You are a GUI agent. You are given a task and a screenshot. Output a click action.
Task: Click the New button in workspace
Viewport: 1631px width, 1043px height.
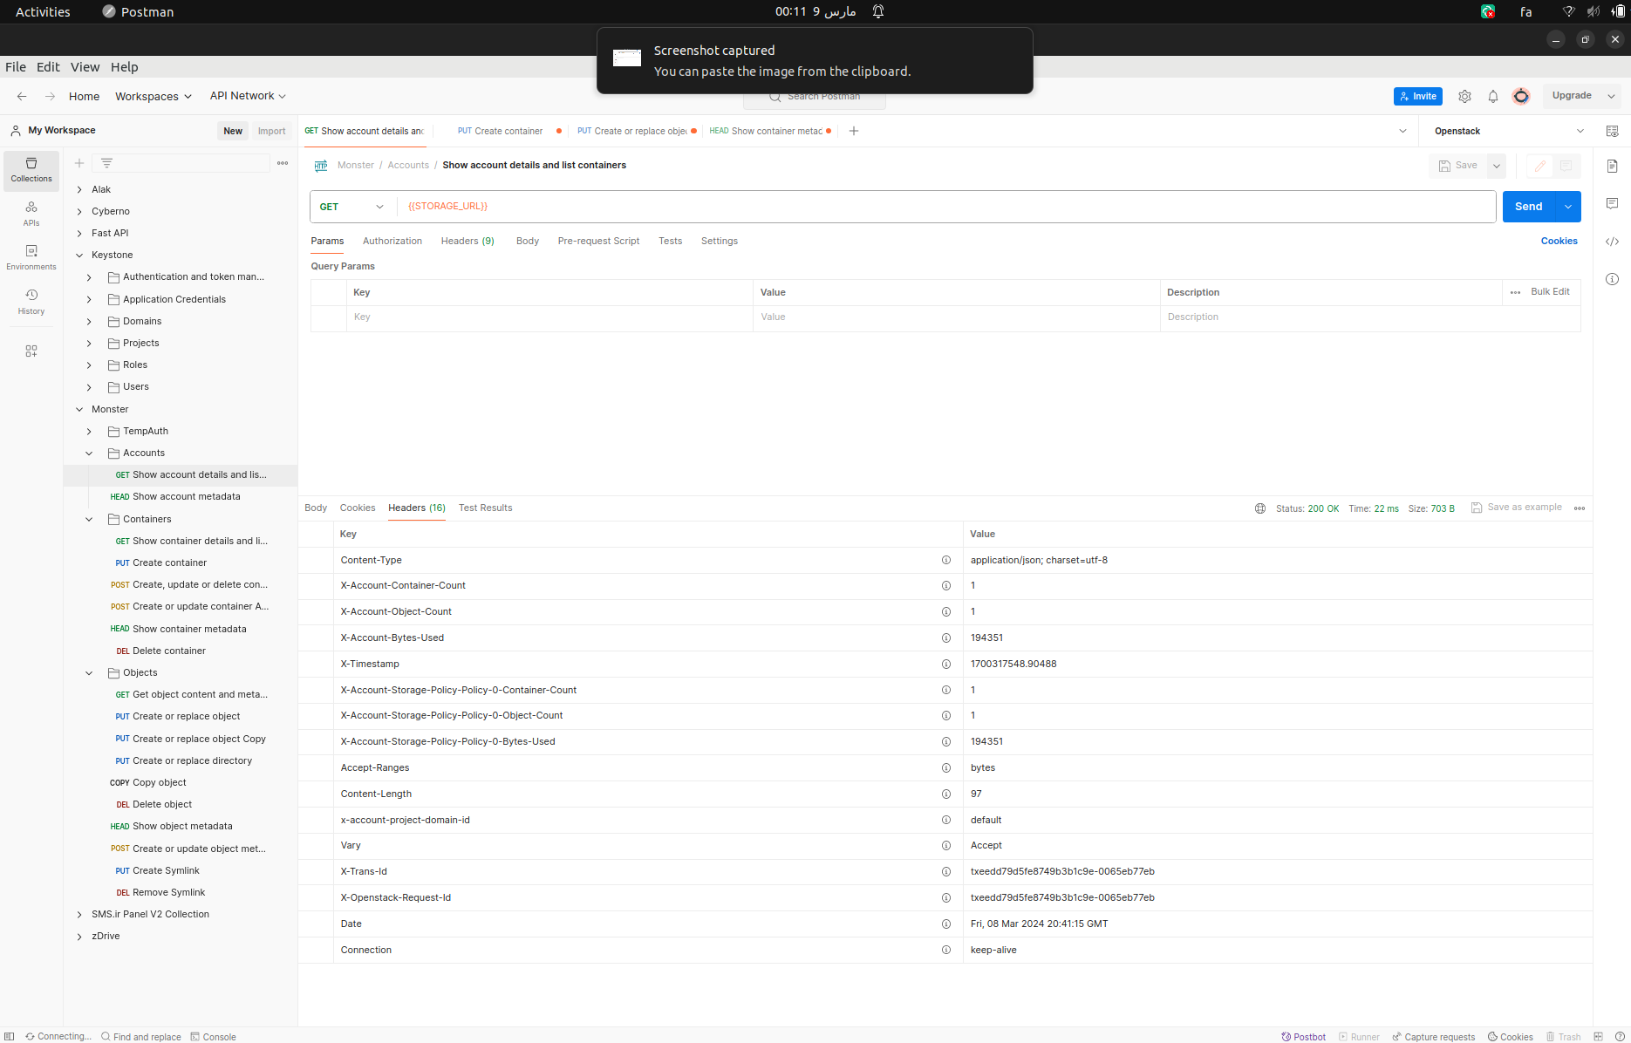tap(233, 131)
